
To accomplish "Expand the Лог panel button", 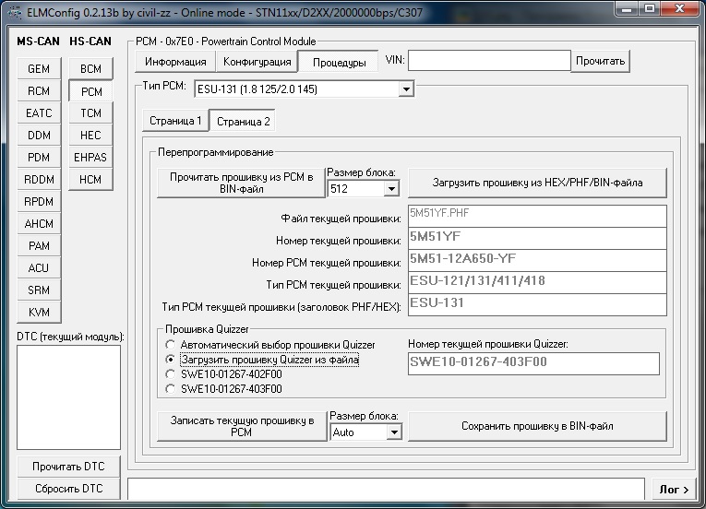I will tap(674, 490).
